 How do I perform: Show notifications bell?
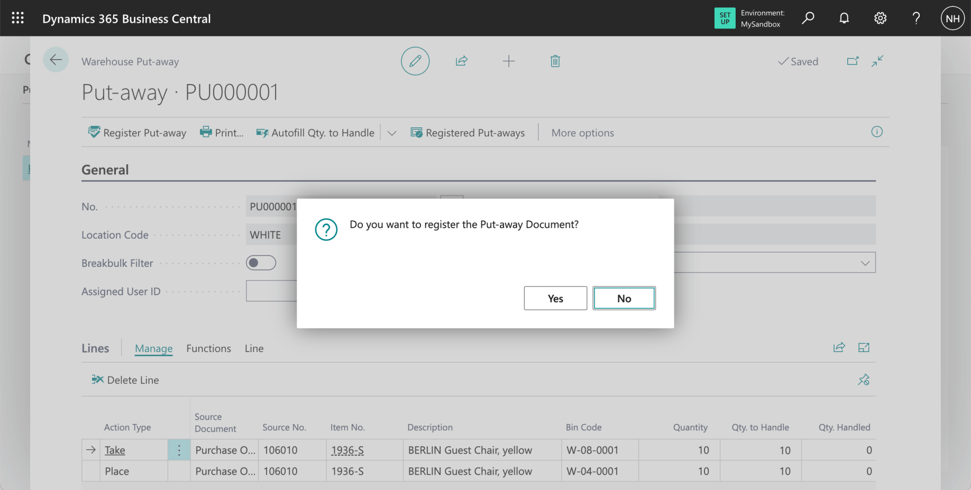click(844, 18)
